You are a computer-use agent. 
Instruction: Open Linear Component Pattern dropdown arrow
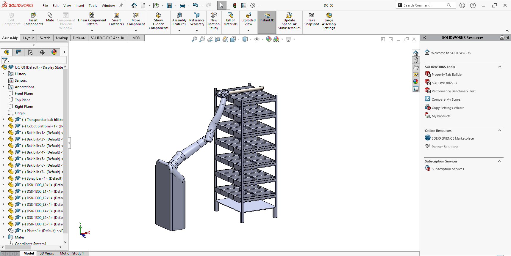[x=92, y=31]
